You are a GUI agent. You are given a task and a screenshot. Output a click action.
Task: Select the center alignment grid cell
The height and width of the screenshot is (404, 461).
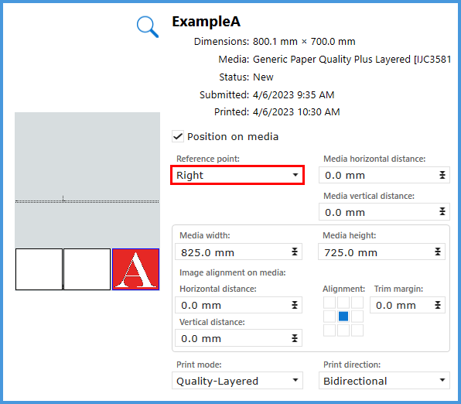coord(343,317)
